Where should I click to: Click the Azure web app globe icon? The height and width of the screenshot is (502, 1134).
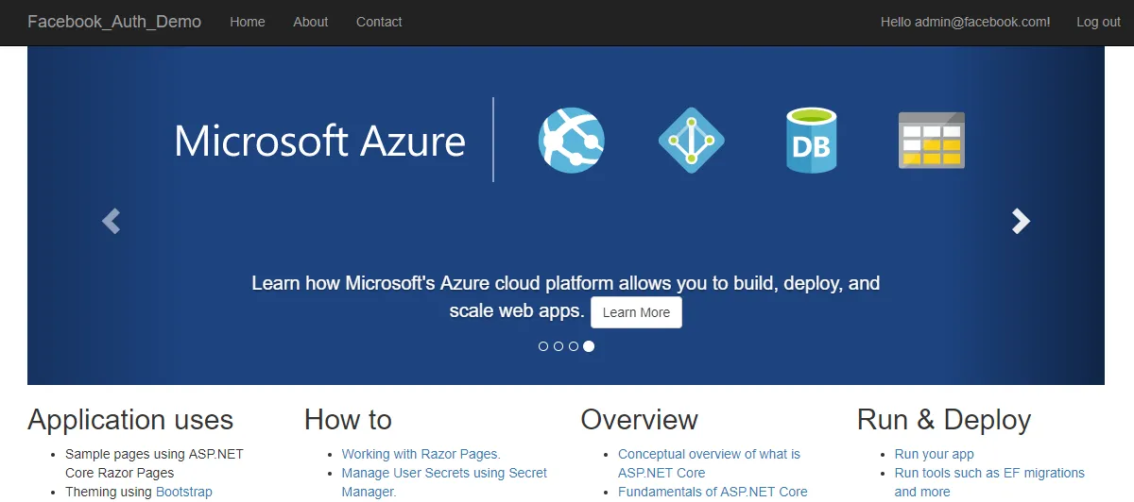coord(571,140)
